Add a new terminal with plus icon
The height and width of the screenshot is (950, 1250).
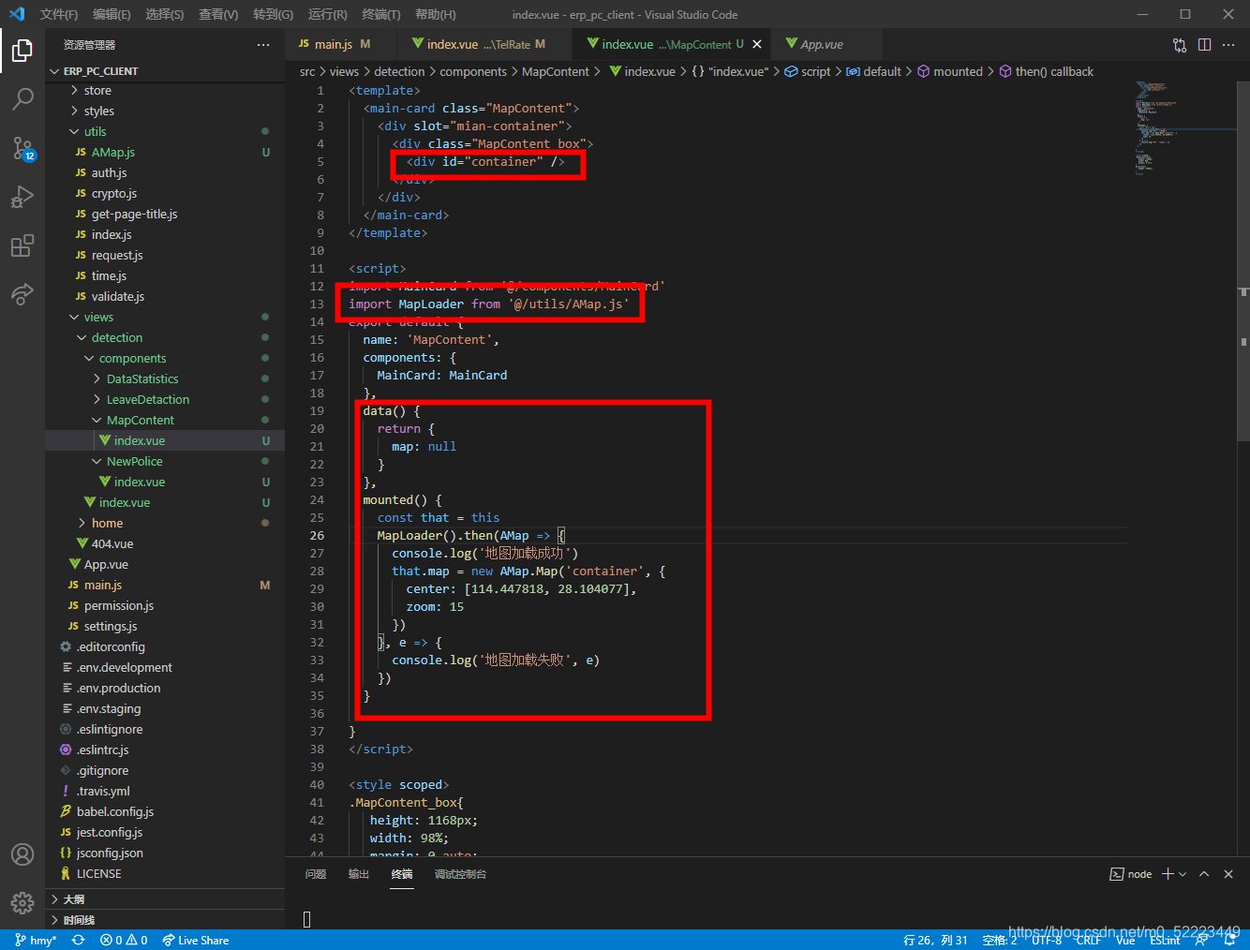1168,874
